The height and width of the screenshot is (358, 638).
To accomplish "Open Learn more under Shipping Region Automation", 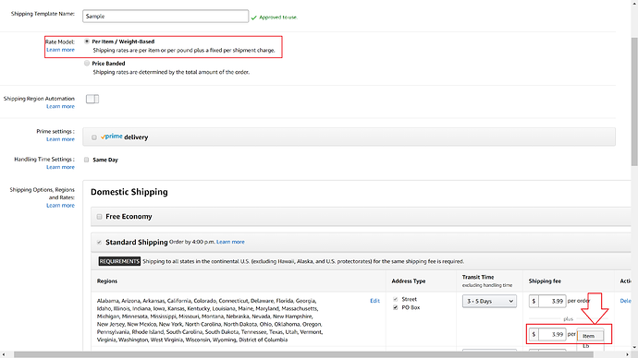I will point(60,106).
